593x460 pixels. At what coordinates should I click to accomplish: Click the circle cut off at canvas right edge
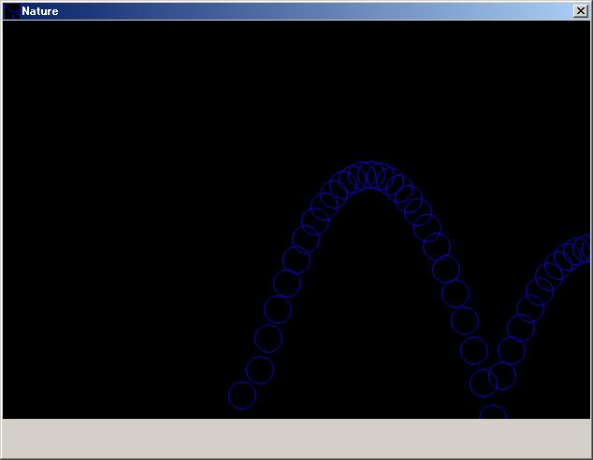[x=585, y=248]
